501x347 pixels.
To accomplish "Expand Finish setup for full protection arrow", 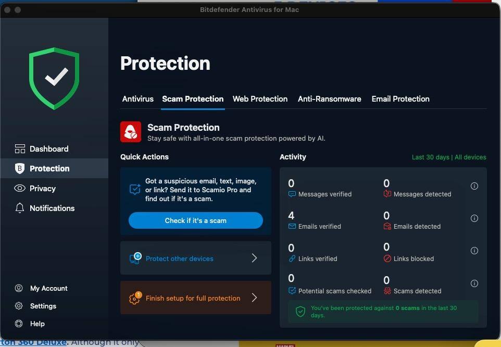I will [x=254, y=298].
